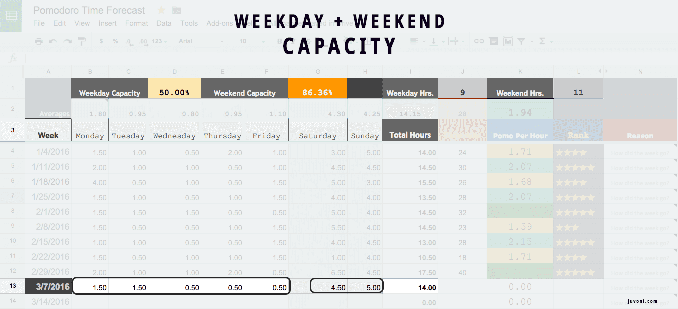Select the Paint format roller

pyautogui.click(x=82, y=41)
